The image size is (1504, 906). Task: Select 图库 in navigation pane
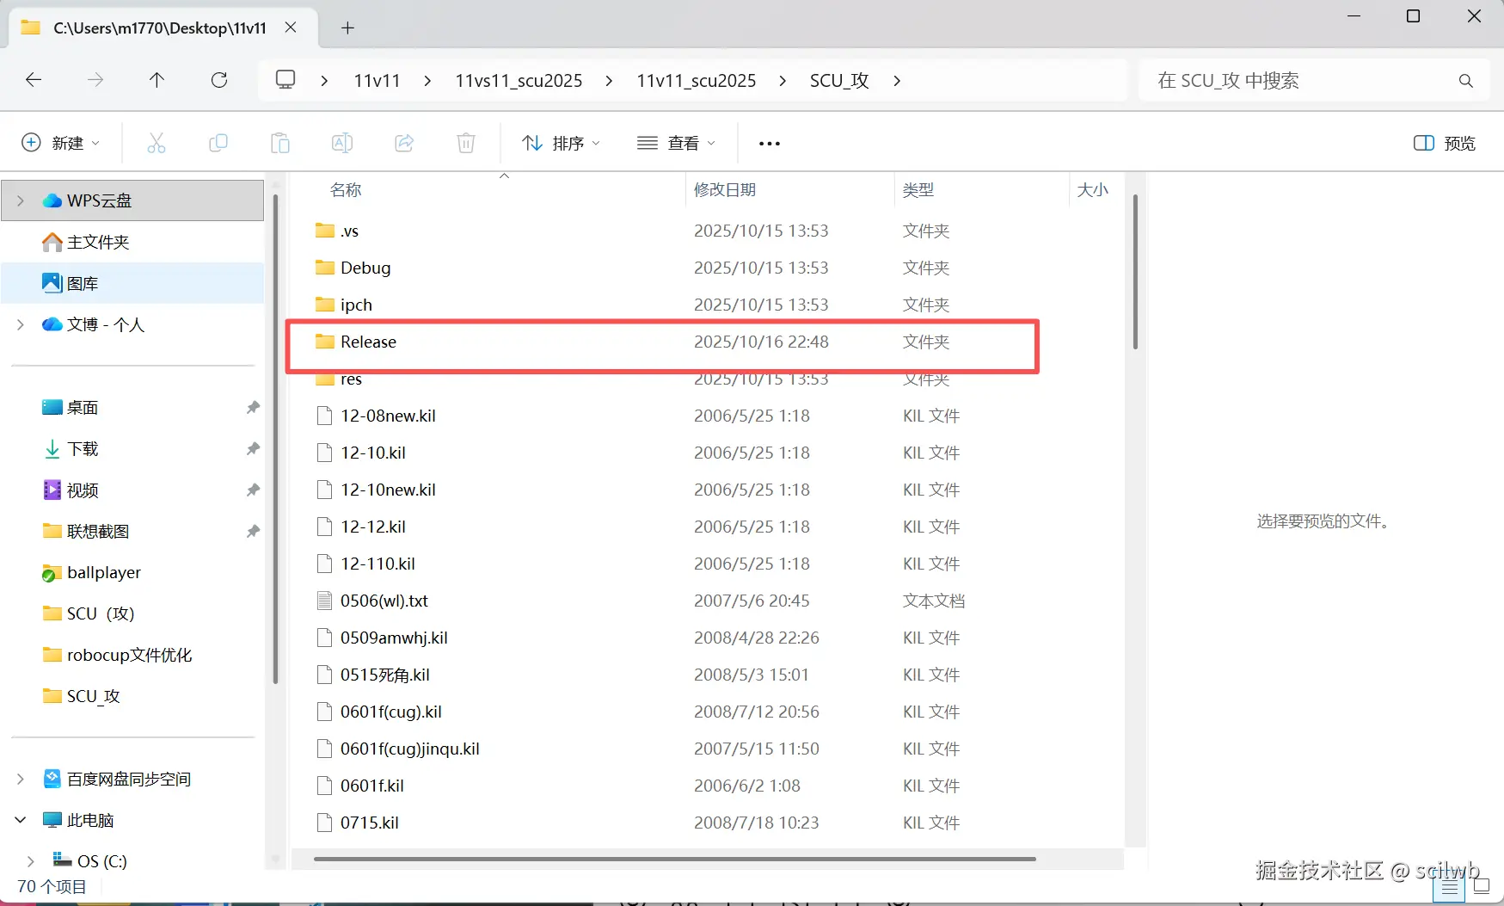point(132,283)
